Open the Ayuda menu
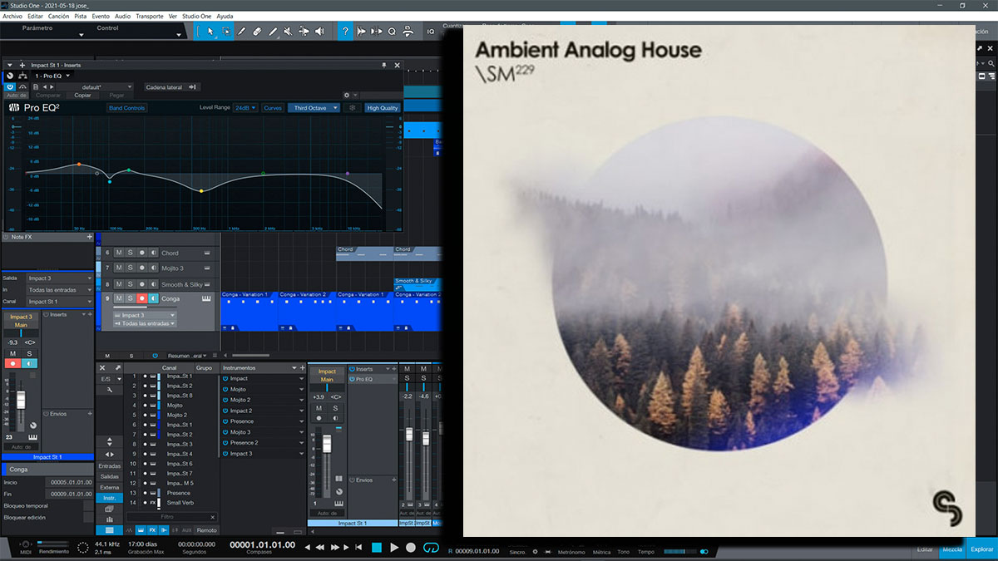This screenshot has height=561, width=998. [225, 16]
